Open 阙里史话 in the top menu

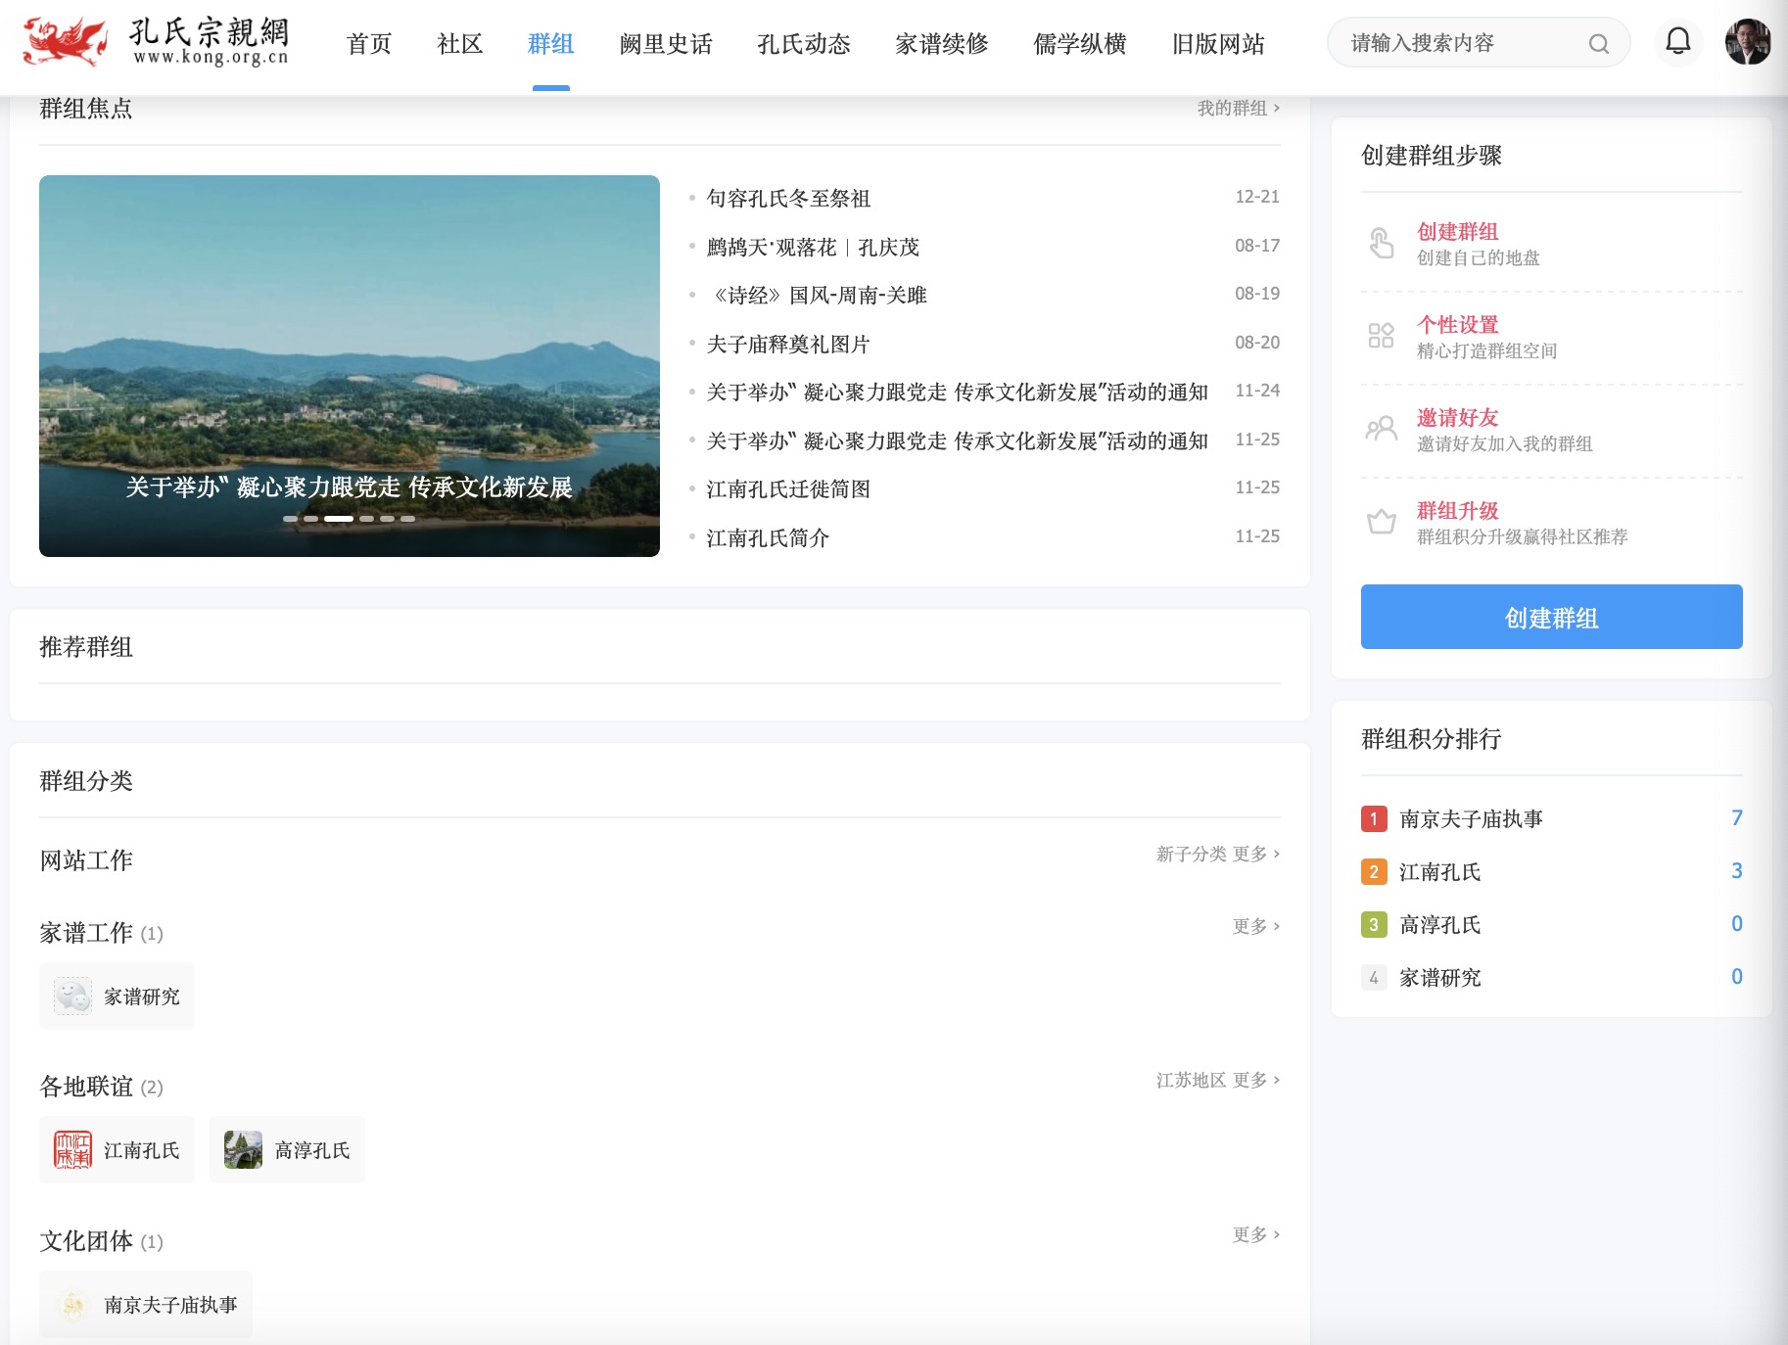(x=666, y=44)
